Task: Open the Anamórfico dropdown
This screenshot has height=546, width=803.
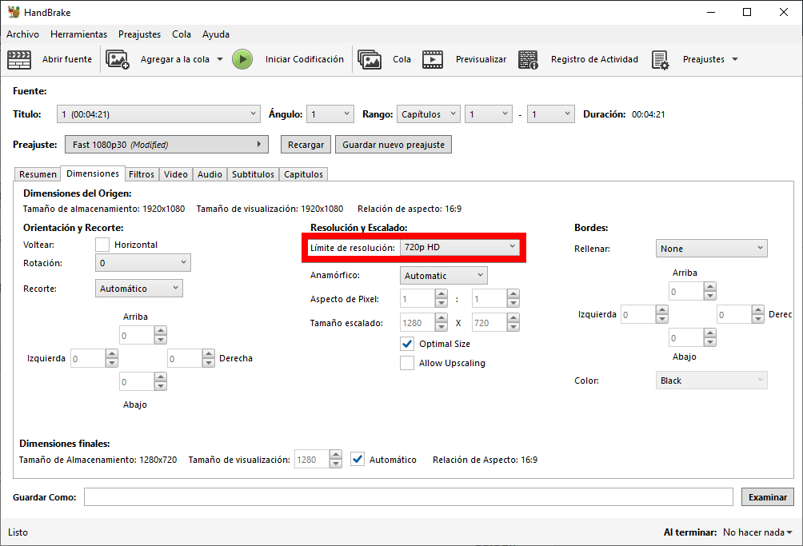Action: pos(444,275)
